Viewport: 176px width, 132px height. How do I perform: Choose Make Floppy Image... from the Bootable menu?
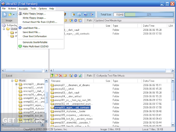click(41, 14)
